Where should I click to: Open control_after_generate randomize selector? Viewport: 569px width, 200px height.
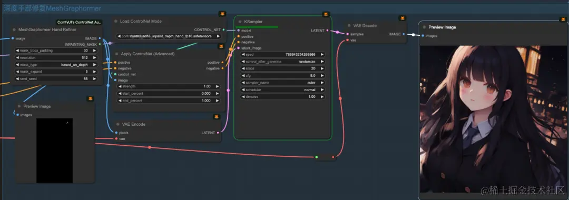(283, 62)
